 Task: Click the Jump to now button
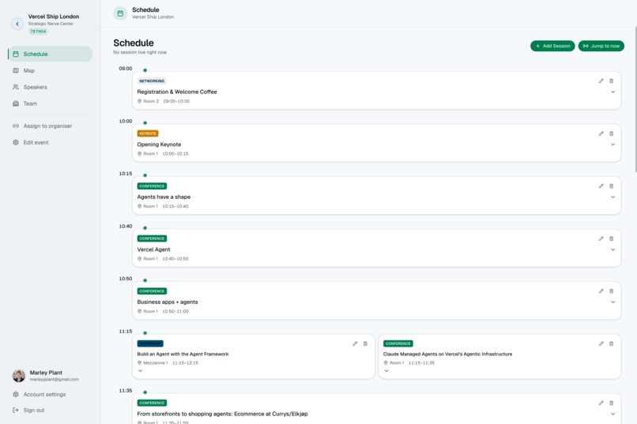click(x=601, y=46)
